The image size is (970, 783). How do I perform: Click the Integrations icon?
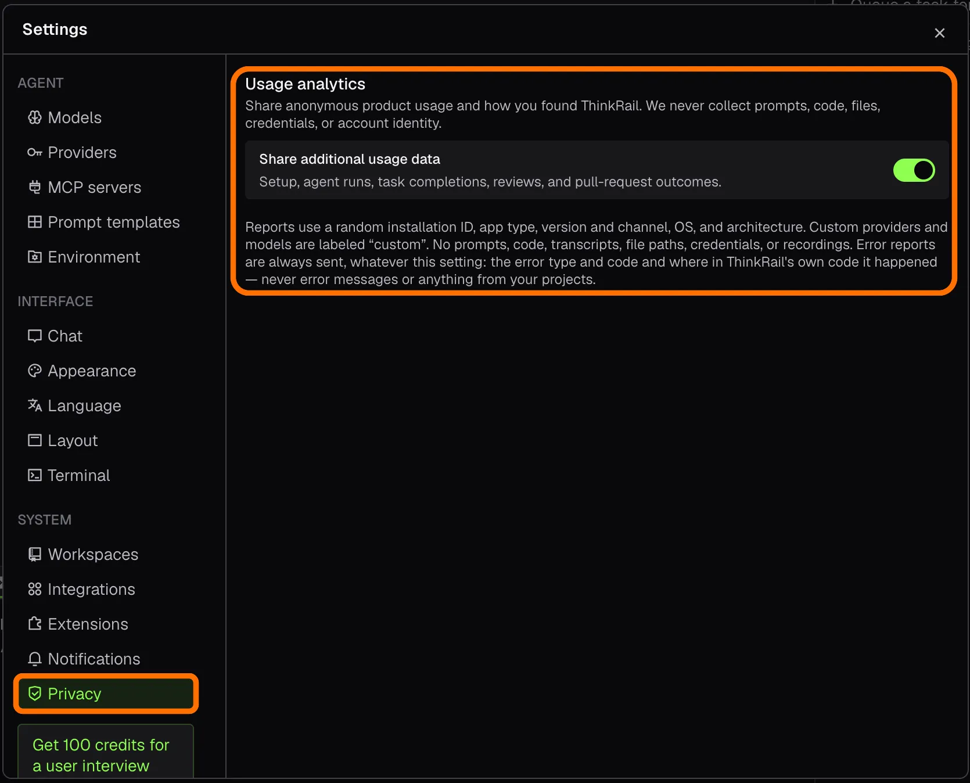click(x=35, y=589)
